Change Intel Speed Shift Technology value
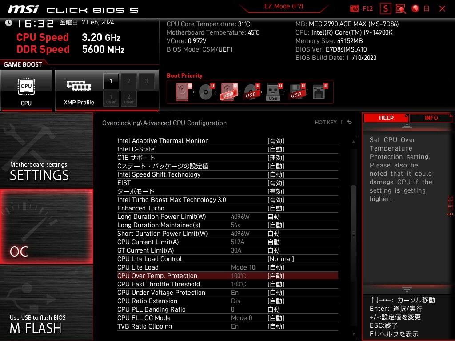 pyautogui.click(x=227, y=174)
